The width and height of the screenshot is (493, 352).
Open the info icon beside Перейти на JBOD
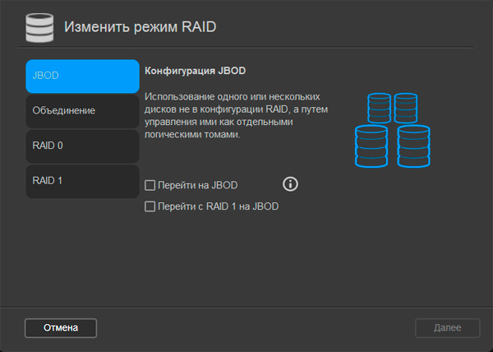click(290, 183)
